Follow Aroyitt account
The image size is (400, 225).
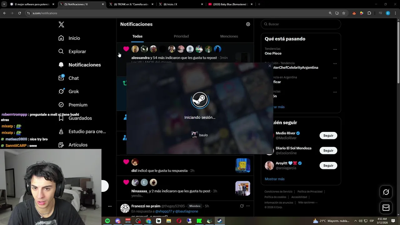click(x=328, y=166)
